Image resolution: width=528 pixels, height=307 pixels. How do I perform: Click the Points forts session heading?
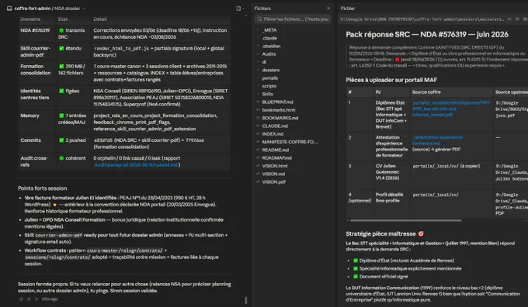(43, 188)
